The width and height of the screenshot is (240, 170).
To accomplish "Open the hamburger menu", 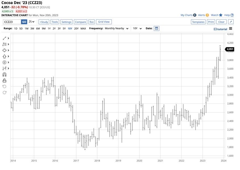I will click(x=231, y=29).
